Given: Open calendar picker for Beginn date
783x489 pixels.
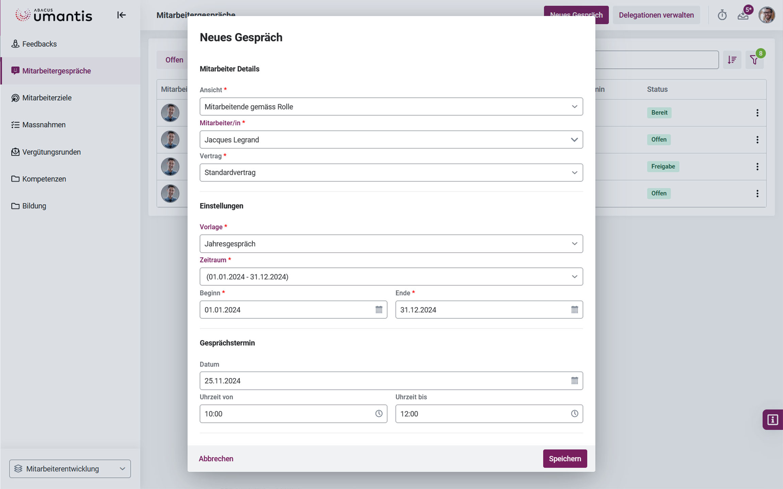Looking at the screenshot, I should point(379,310).
